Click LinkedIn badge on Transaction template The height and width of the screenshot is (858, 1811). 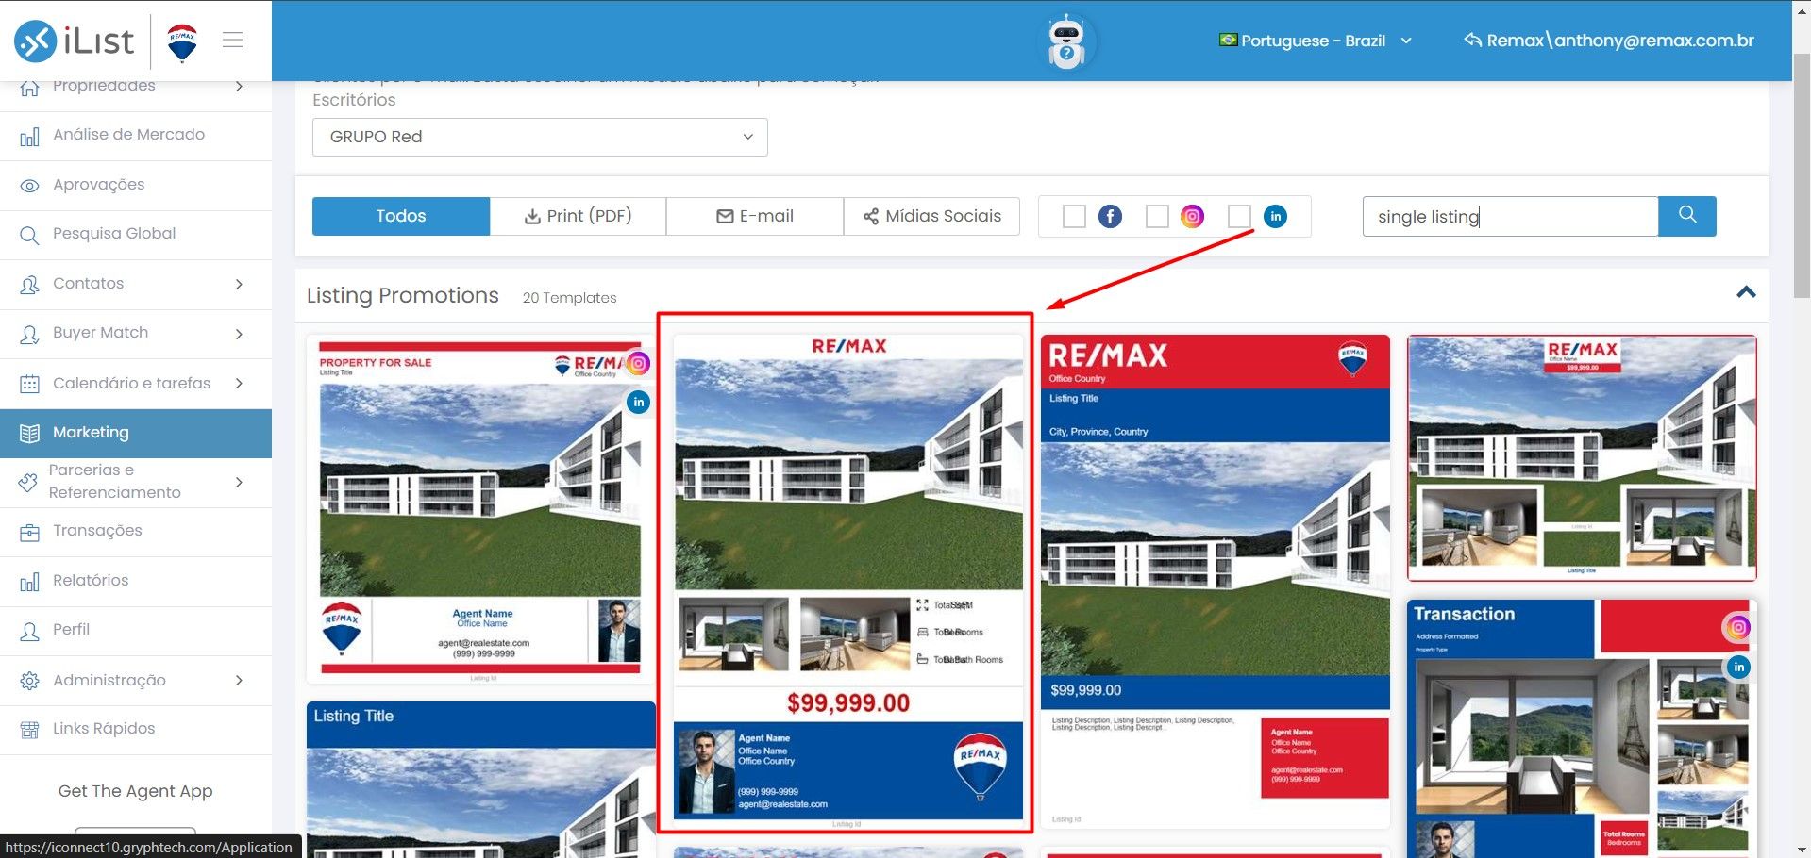pos(1738,667)
